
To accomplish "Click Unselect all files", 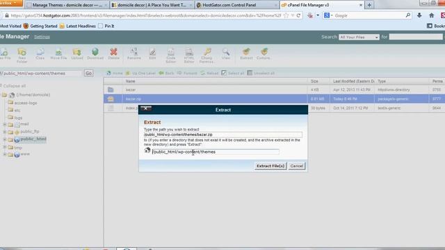I will coord(261,73).
